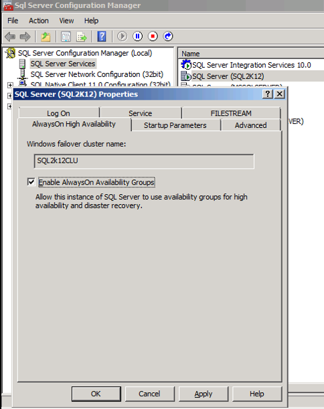Click the dialog title bar question mark button
The height and width of the screenshot is (409, 324).
pos(268,94)
